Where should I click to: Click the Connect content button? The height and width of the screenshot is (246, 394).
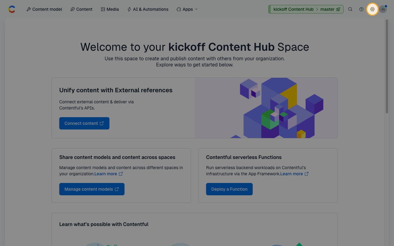(x=84, y=123)
